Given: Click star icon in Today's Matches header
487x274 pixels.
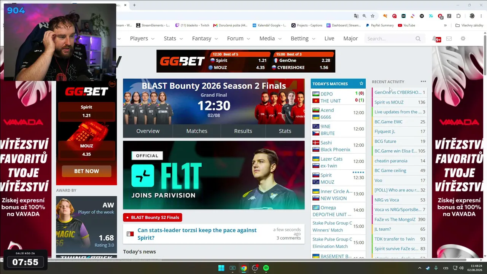Looking at the screenshot, I should pyautogui.click(x=361, y=84).
